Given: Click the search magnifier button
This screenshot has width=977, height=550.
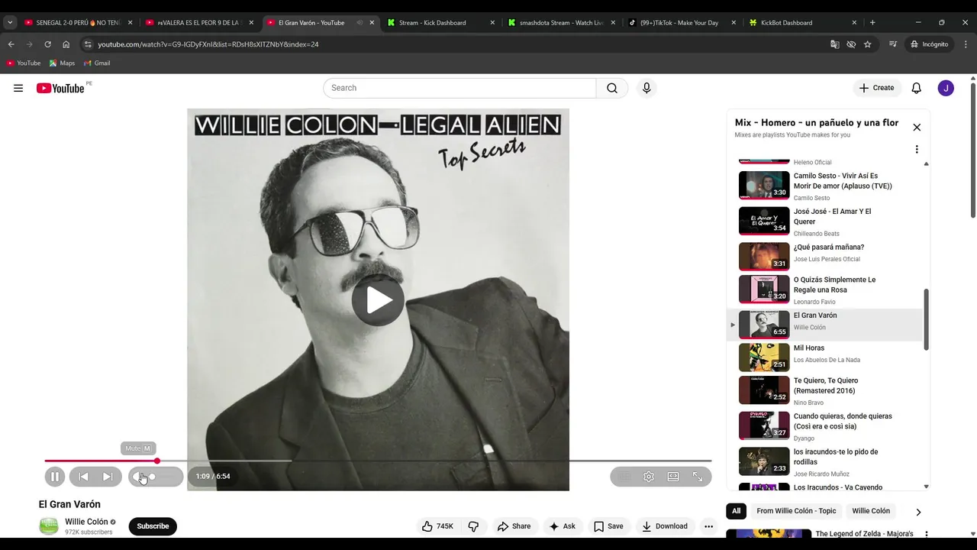Looking at the screenshot, I should pos(612,88).
